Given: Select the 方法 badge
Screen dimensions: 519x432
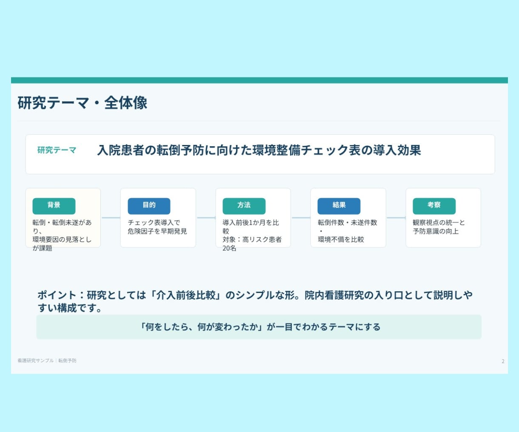Looking at the screenshot, I should pyautogui.click(x=244, y=206).
